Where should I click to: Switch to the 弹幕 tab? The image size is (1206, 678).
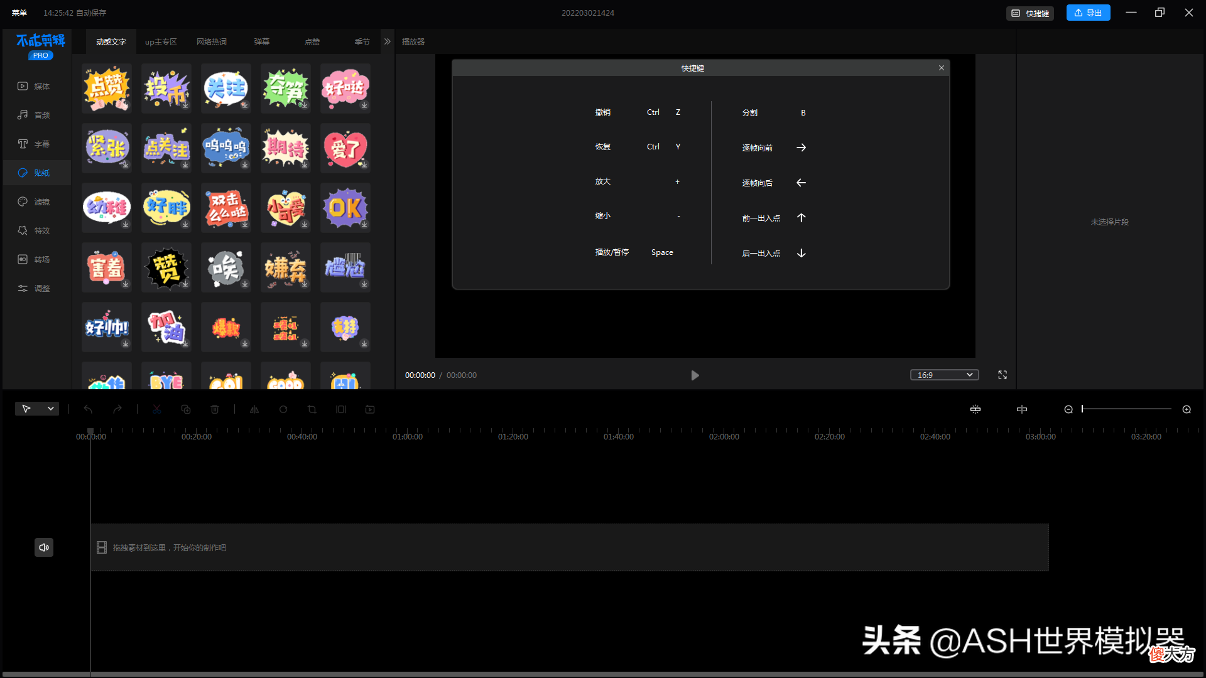pos(262,41)
